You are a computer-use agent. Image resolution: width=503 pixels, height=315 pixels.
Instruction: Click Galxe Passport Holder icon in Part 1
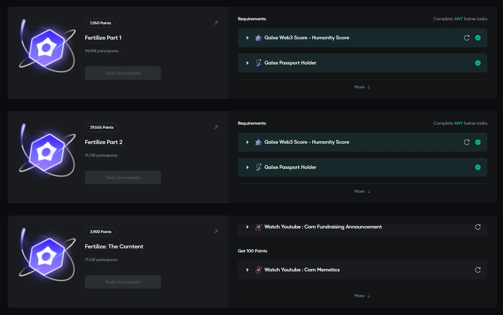pyautogui.click(x=258, y=63)
